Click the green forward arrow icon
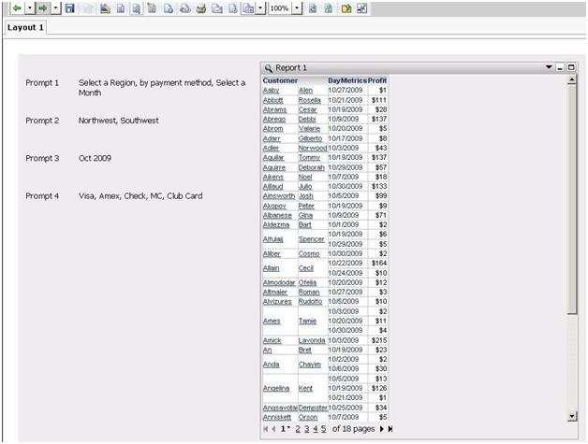 [x=42, y=7]
